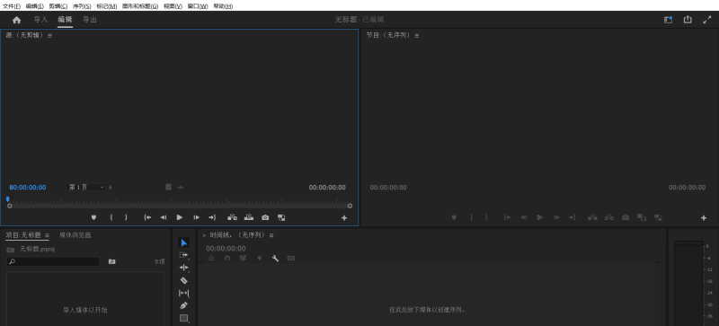
Task: Create new bin from search folder icon
Action: [111, 261]
